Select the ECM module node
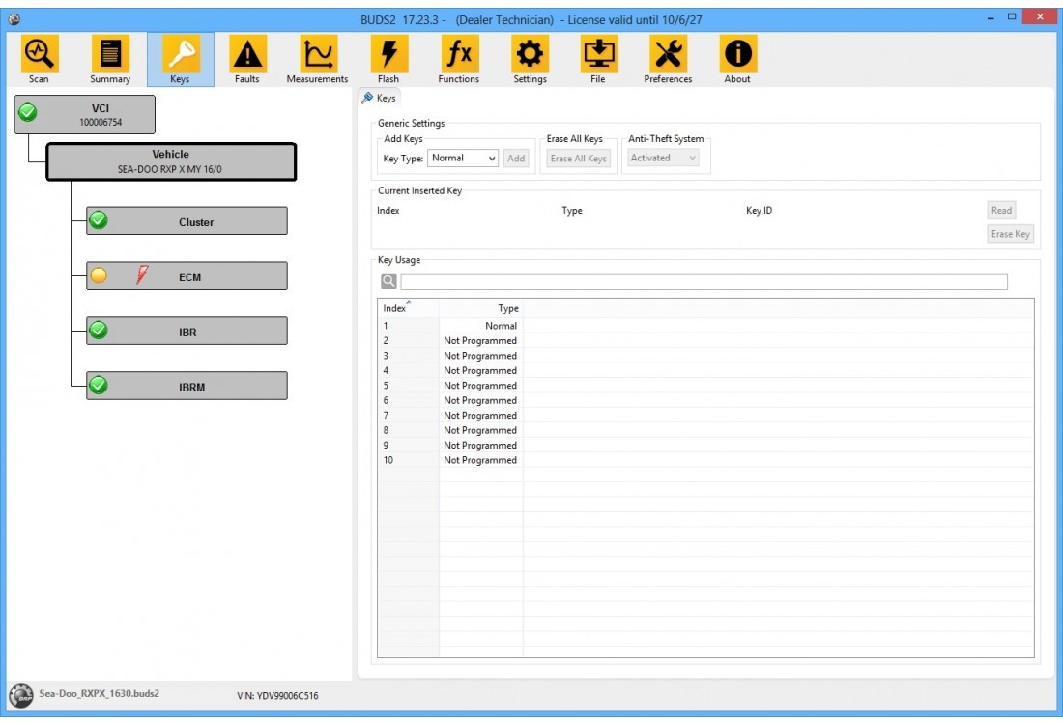This screenshot has height=725, width=1063. (x=187, y=276)
